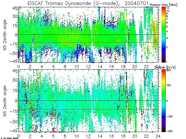Click hour '18' on plasma frequency plot time axis
The width and height of the screenshot is (186, 139).
pyautogui.click(x=123, y=67)
